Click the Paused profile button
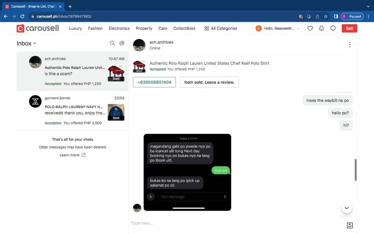The width and height of the screenshot is (374, 234). 352,17
